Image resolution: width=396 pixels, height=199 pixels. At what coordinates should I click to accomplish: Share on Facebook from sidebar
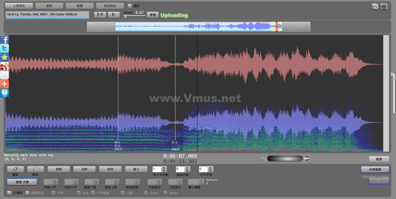click(x=4, y=40)
